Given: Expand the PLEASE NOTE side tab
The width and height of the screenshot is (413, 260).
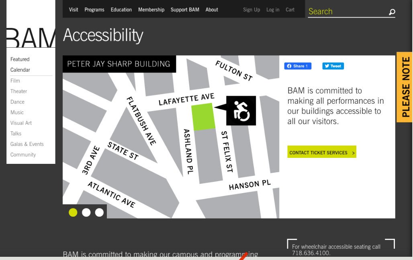Looking at the screenshot, I should (x=405, y=87).
